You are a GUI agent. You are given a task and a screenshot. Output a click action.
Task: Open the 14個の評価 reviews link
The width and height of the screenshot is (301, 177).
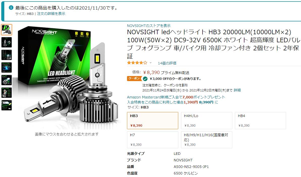click(x=167, y=63)
